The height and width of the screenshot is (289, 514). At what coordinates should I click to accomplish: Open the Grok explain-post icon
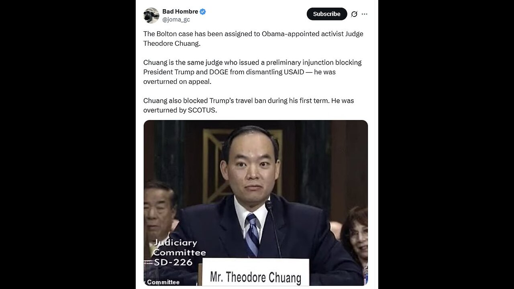pos(354,14)
